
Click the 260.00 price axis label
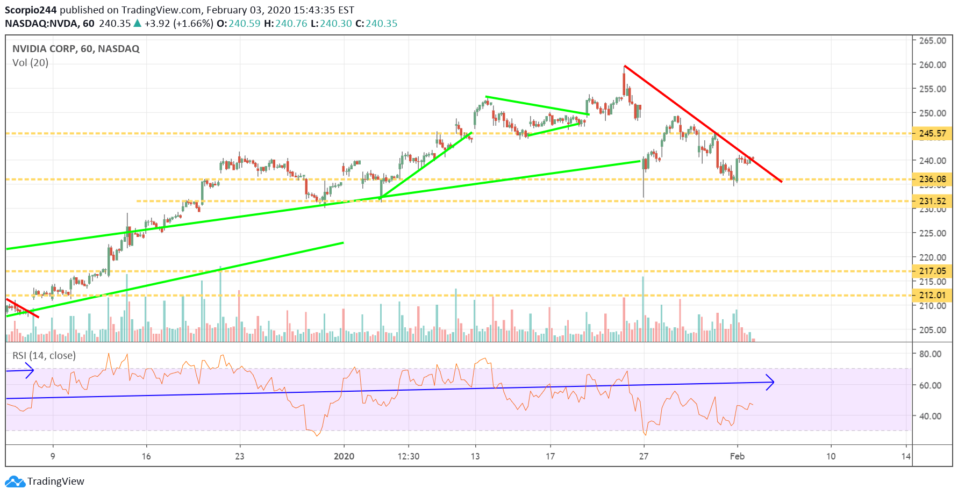pos(933,64)
